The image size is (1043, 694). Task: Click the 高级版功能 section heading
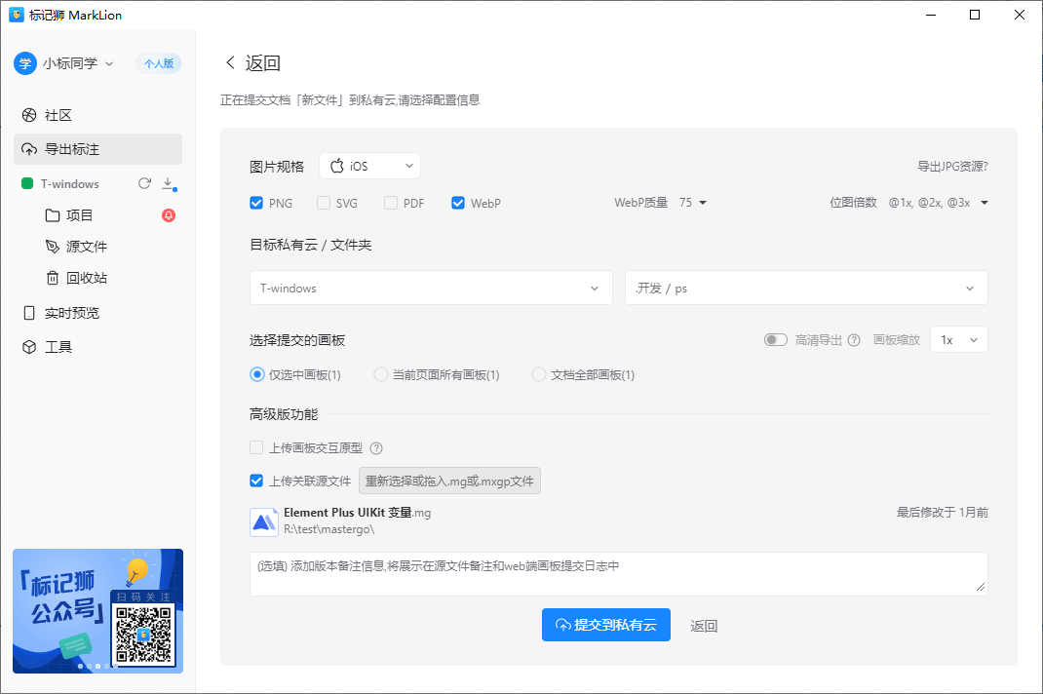[x=284, y=414]
